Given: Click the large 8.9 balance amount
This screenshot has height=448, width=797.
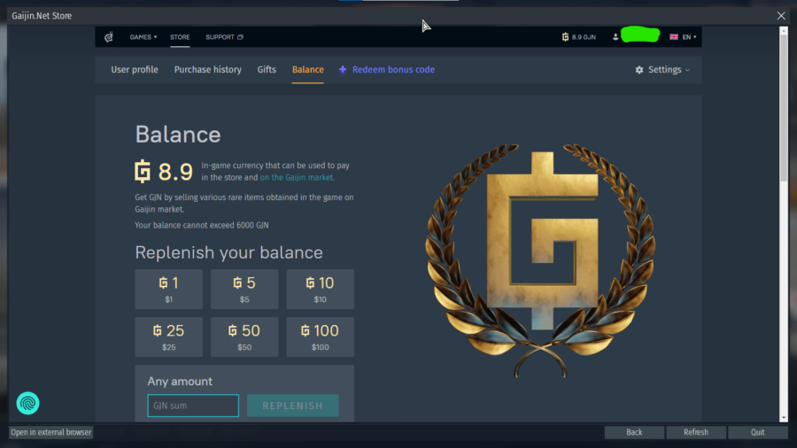Looking at the screenshot, I should pyautogui.click(x=175, y=172).
